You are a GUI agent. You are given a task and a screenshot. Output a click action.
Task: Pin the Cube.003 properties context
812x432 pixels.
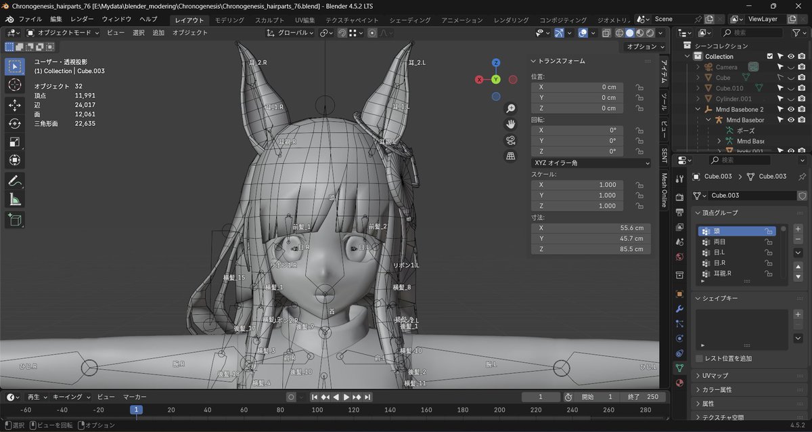[803, 176]
